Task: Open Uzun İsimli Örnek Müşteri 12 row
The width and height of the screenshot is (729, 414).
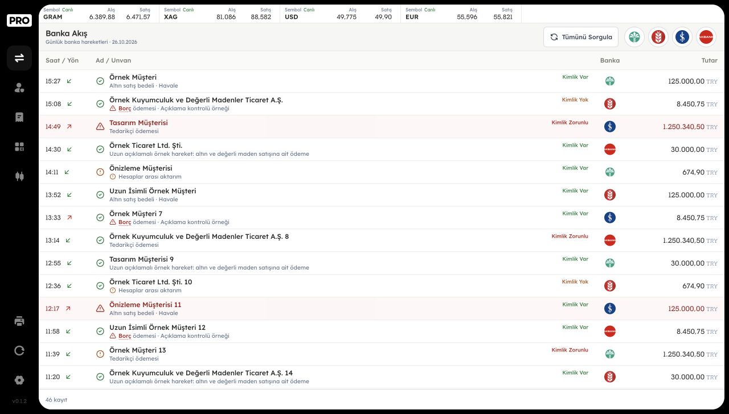Action: tap(382, 332)
